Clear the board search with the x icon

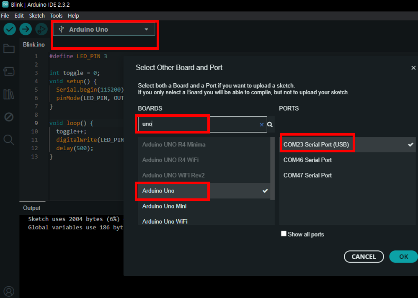[261, 124]
